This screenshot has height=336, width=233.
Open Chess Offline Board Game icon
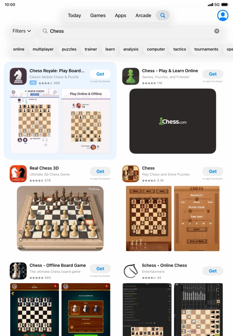point(18,271)
